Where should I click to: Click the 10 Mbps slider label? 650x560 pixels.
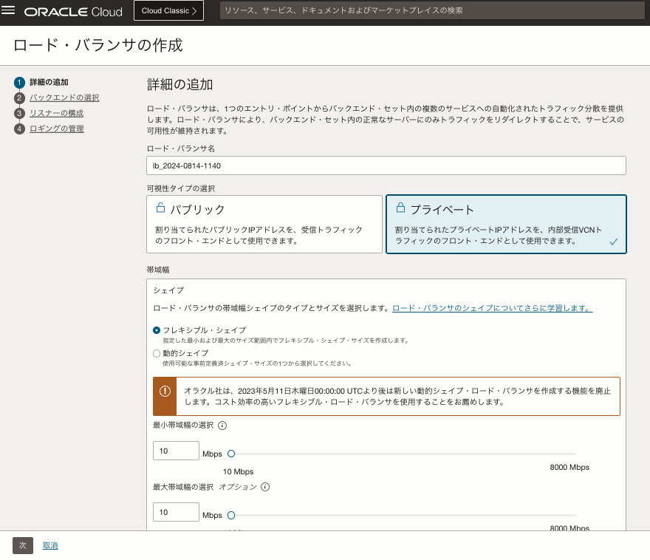[239, 471]
